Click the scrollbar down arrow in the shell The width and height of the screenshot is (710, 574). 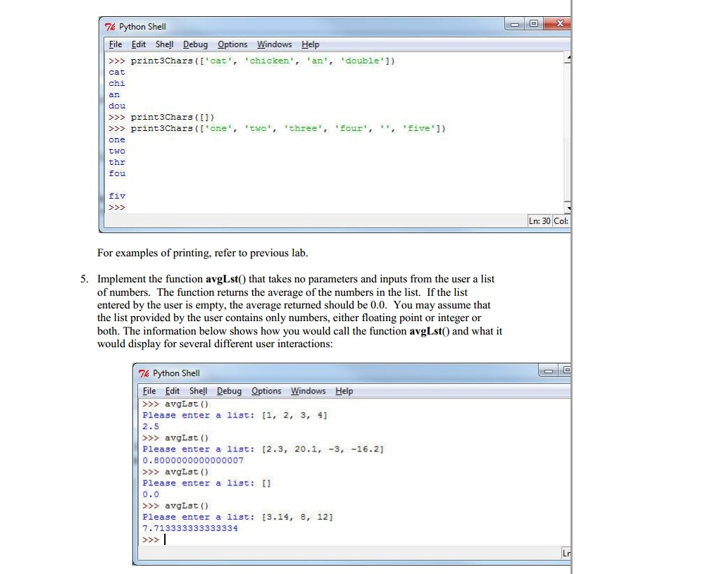[567, 206]
